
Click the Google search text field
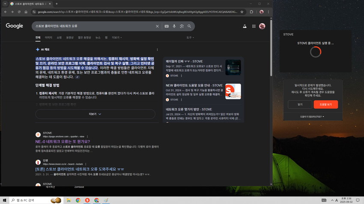click(x=94, y=26)
